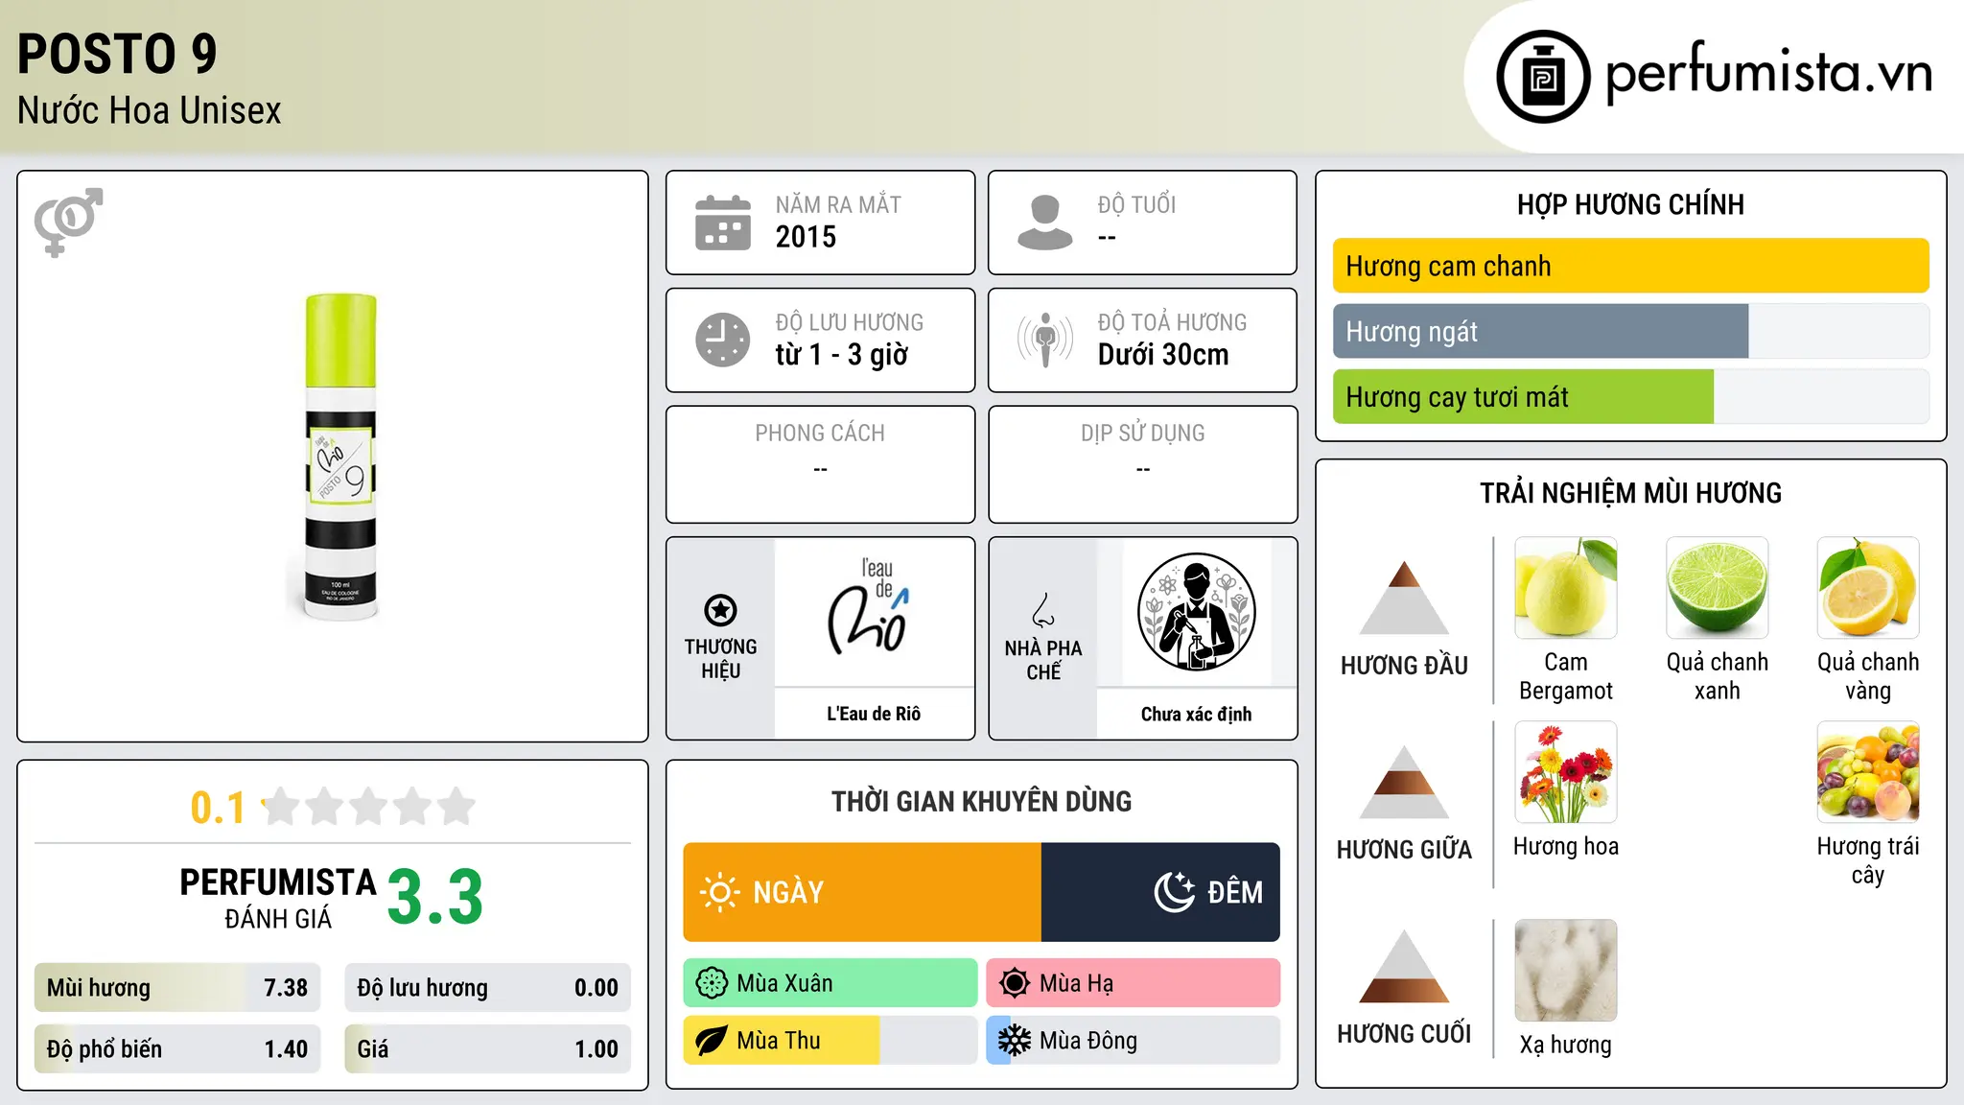Click the perfumista.vn site name

click(1769, 73)
